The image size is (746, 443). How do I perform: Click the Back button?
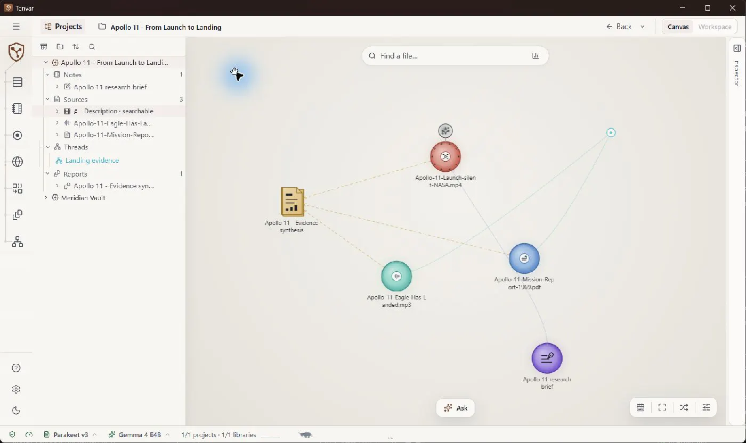(x=619, y=27)
